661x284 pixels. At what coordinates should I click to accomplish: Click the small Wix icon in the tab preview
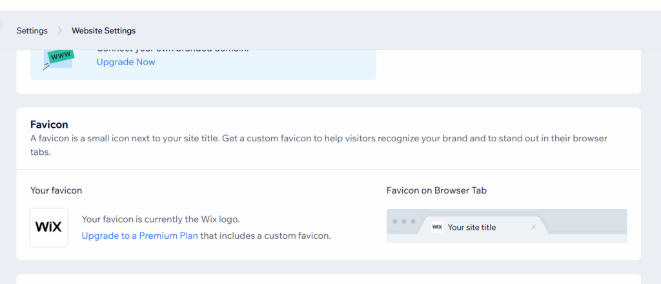[x=437, y=227]
